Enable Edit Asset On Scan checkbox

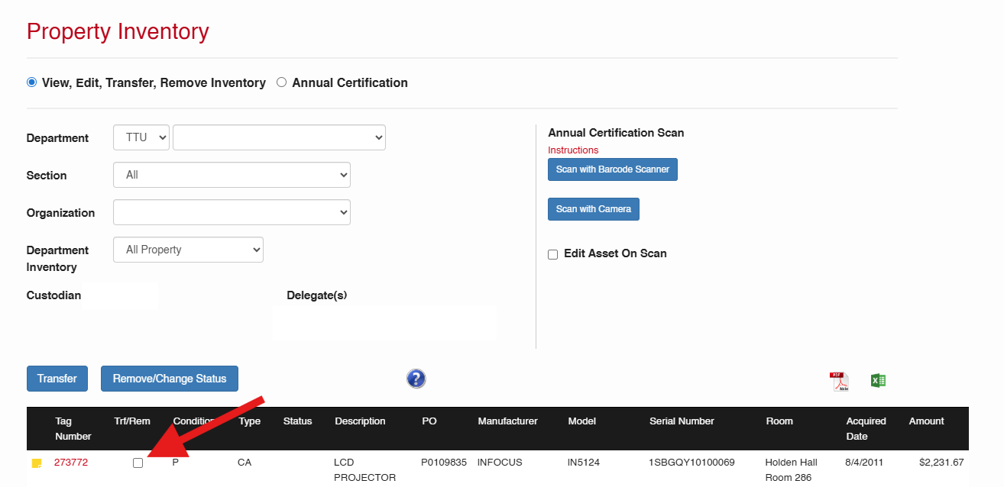[x=552, y=254]
